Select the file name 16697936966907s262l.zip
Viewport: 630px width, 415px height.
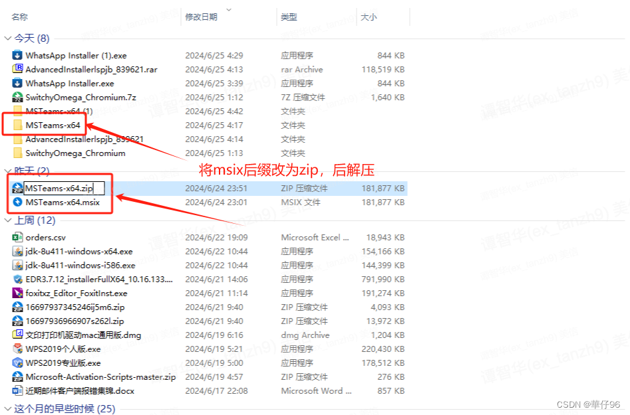75,321
